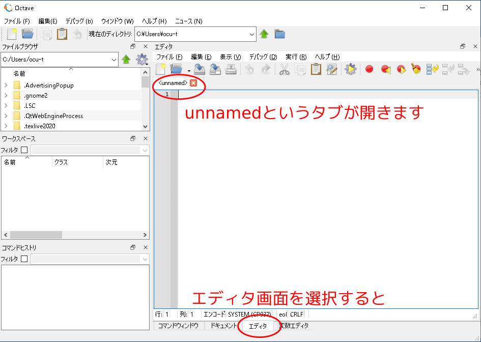Toggle breakpoint with the red circle icon

click(370, 69)
